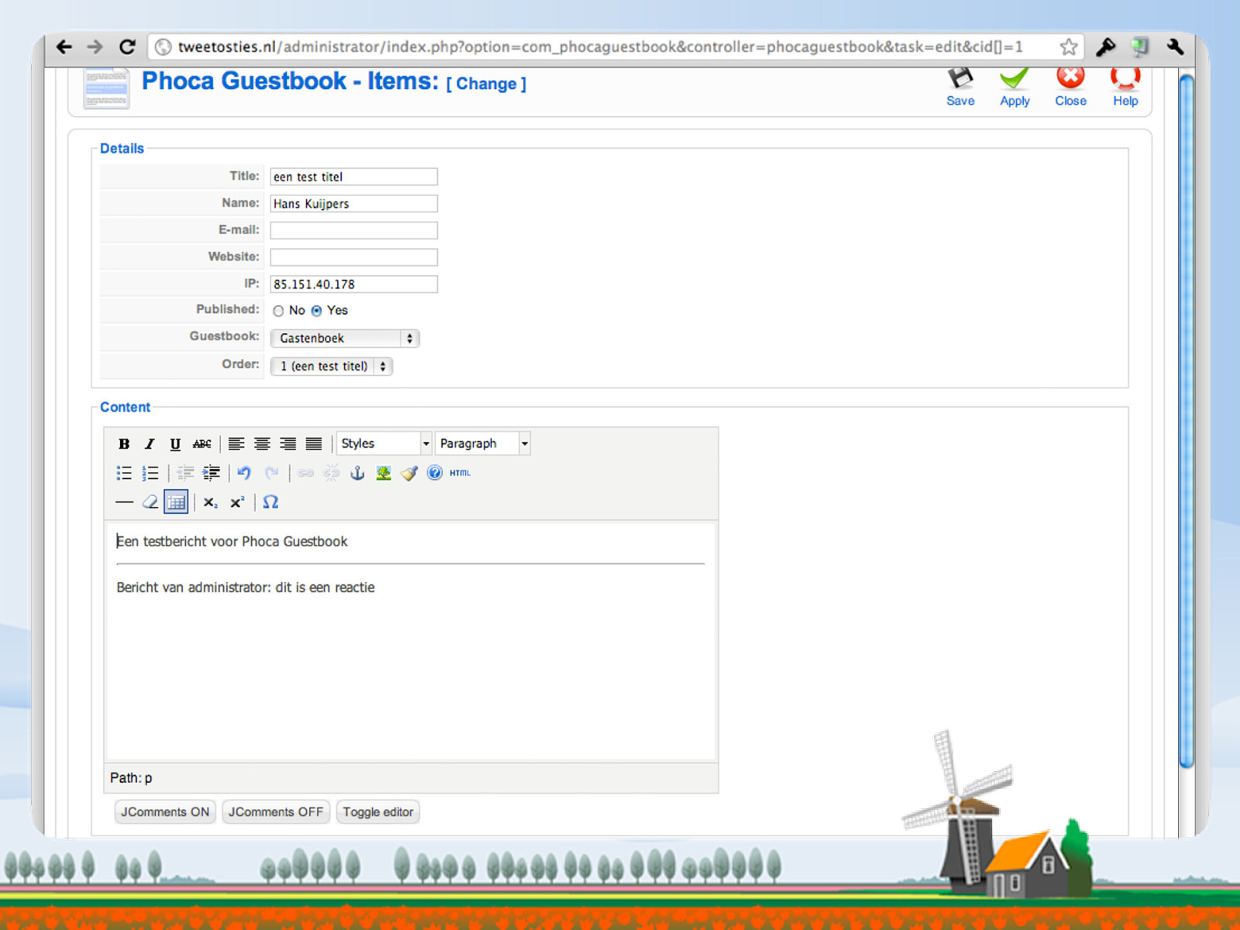Apply italic formatting

150,444
